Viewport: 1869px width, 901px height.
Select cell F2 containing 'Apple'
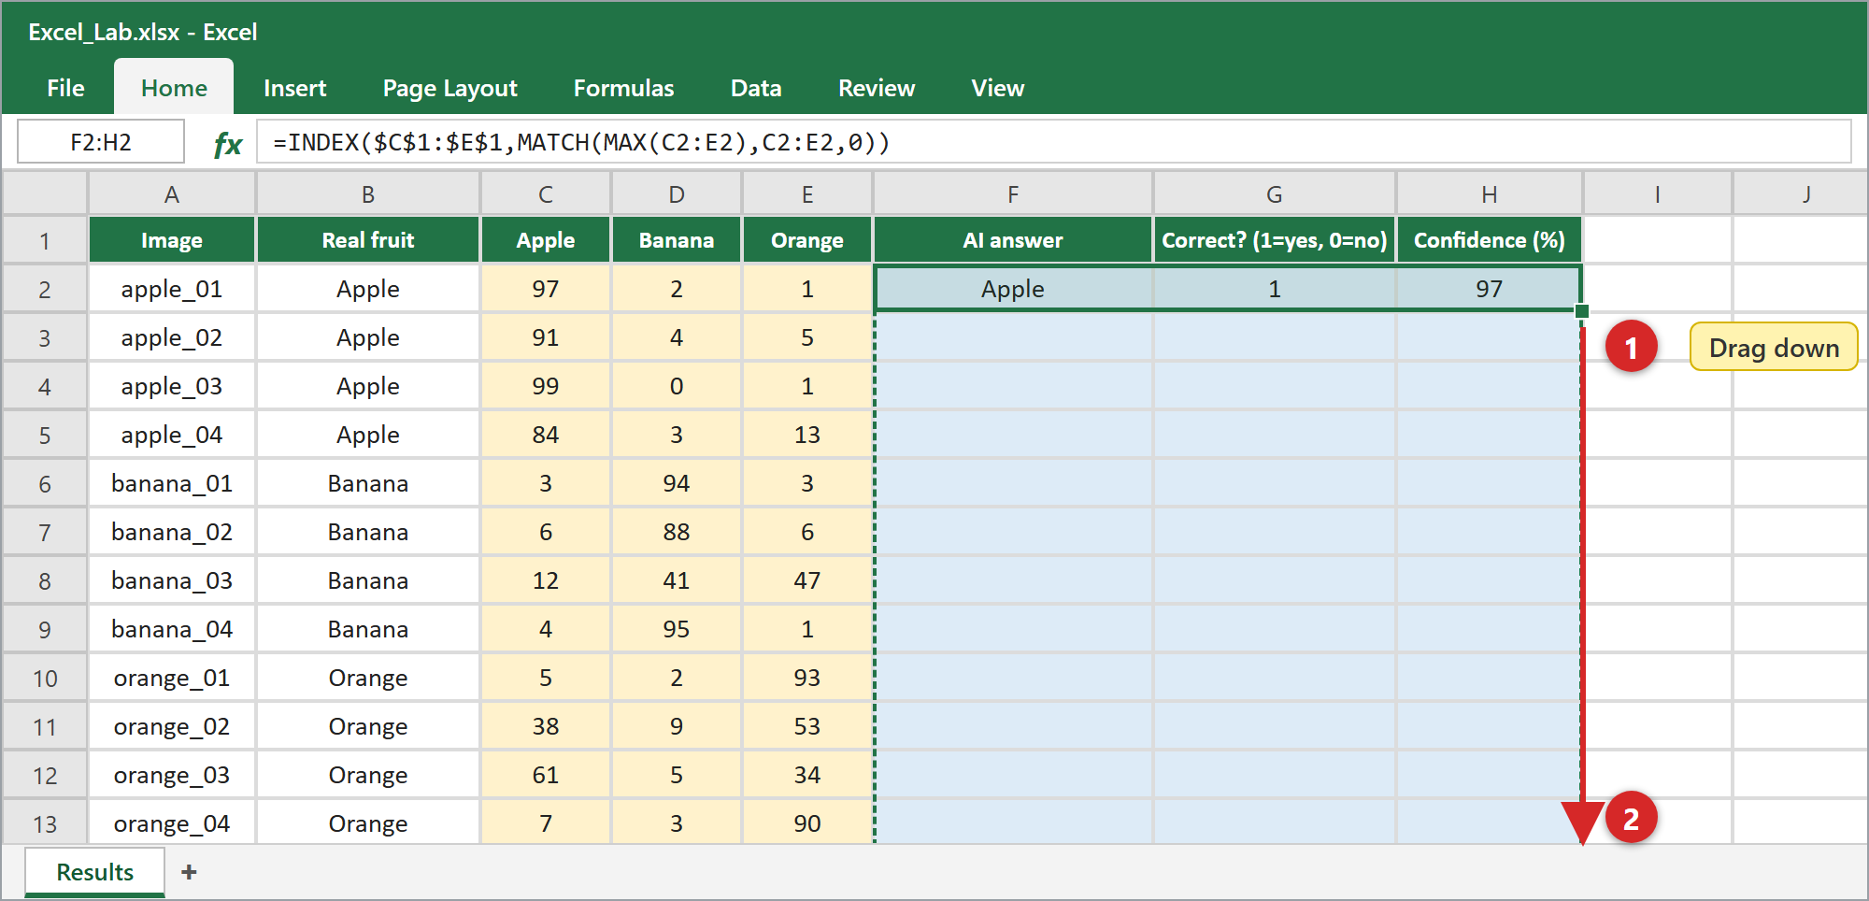pos(1013,289)
